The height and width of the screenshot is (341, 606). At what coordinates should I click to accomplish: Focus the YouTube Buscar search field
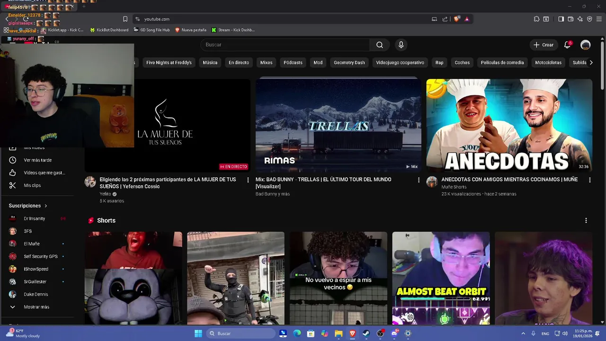[x=285, y=45]
